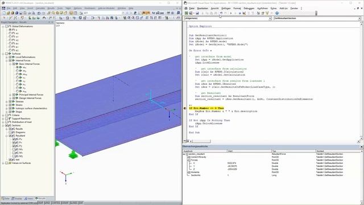This screenshot has width=364, height=205.
Task: Click SNAP button in RFEM status bar
Action: tap(40, 203)
